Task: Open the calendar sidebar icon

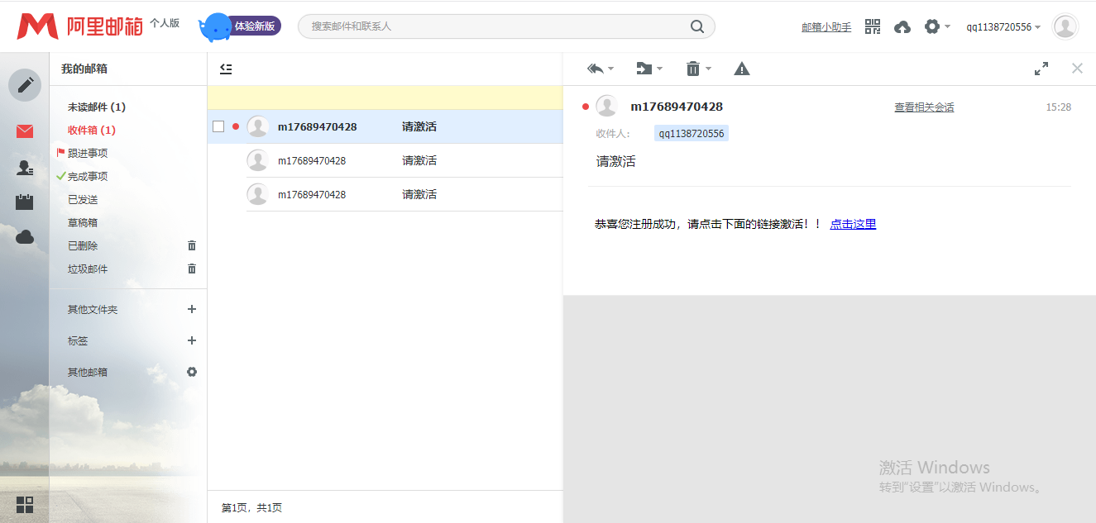Action: pos(25,202)
